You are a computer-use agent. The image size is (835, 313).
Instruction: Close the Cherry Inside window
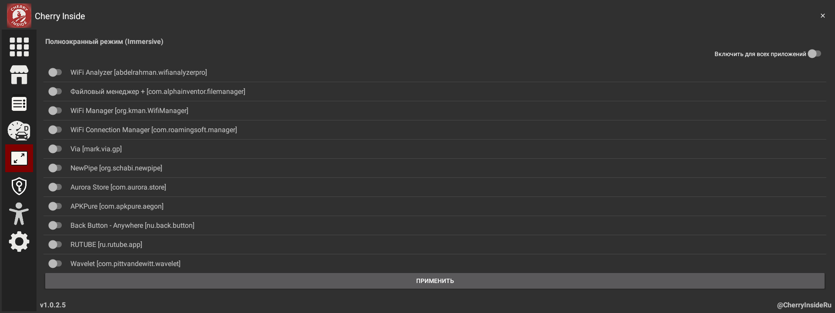click(822, 16)
